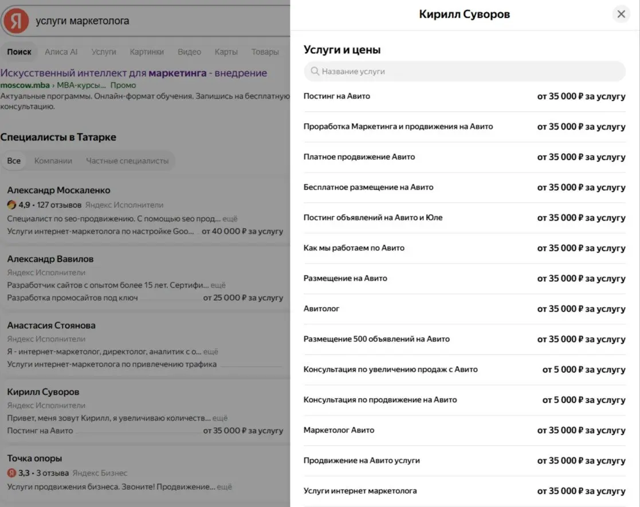
Task: Select Услуги интернет маркетолога in panel
Action: click(x=465, y=490)
